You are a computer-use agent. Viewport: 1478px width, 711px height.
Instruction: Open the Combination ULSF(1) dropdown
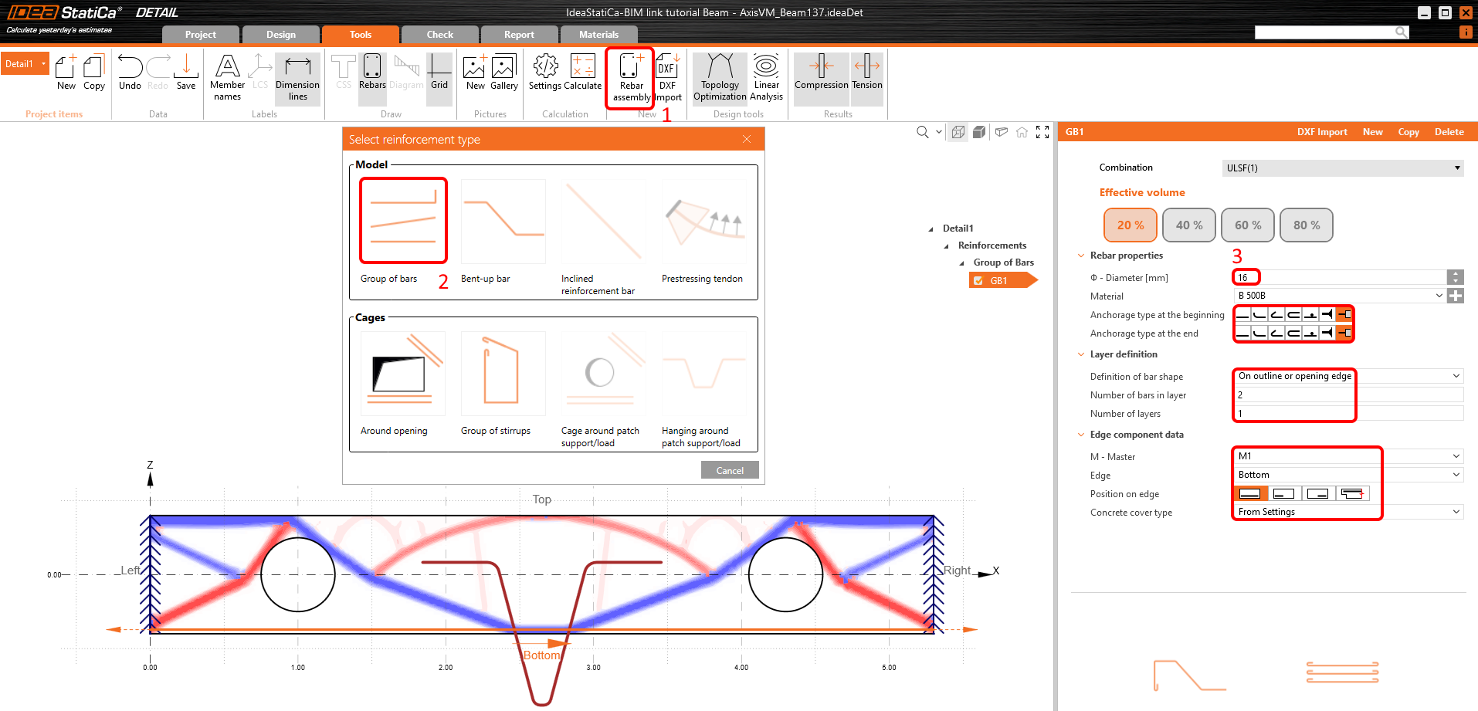point(1343,168)
